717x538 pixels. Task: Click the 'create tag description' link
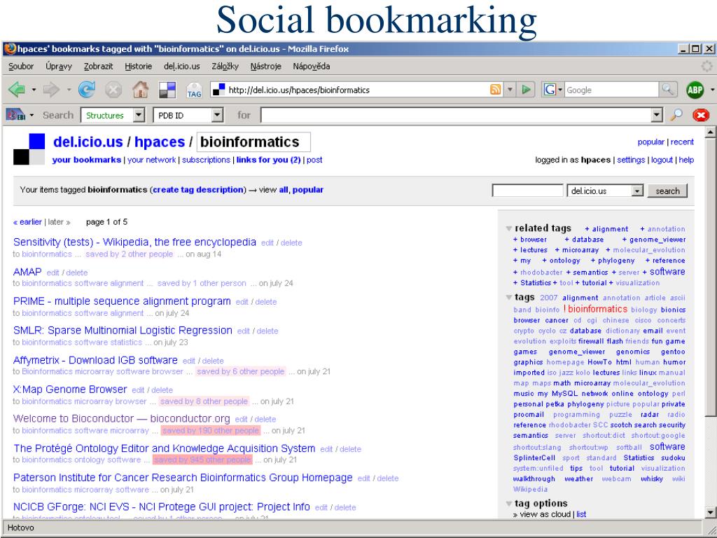[x=198, y=189]
